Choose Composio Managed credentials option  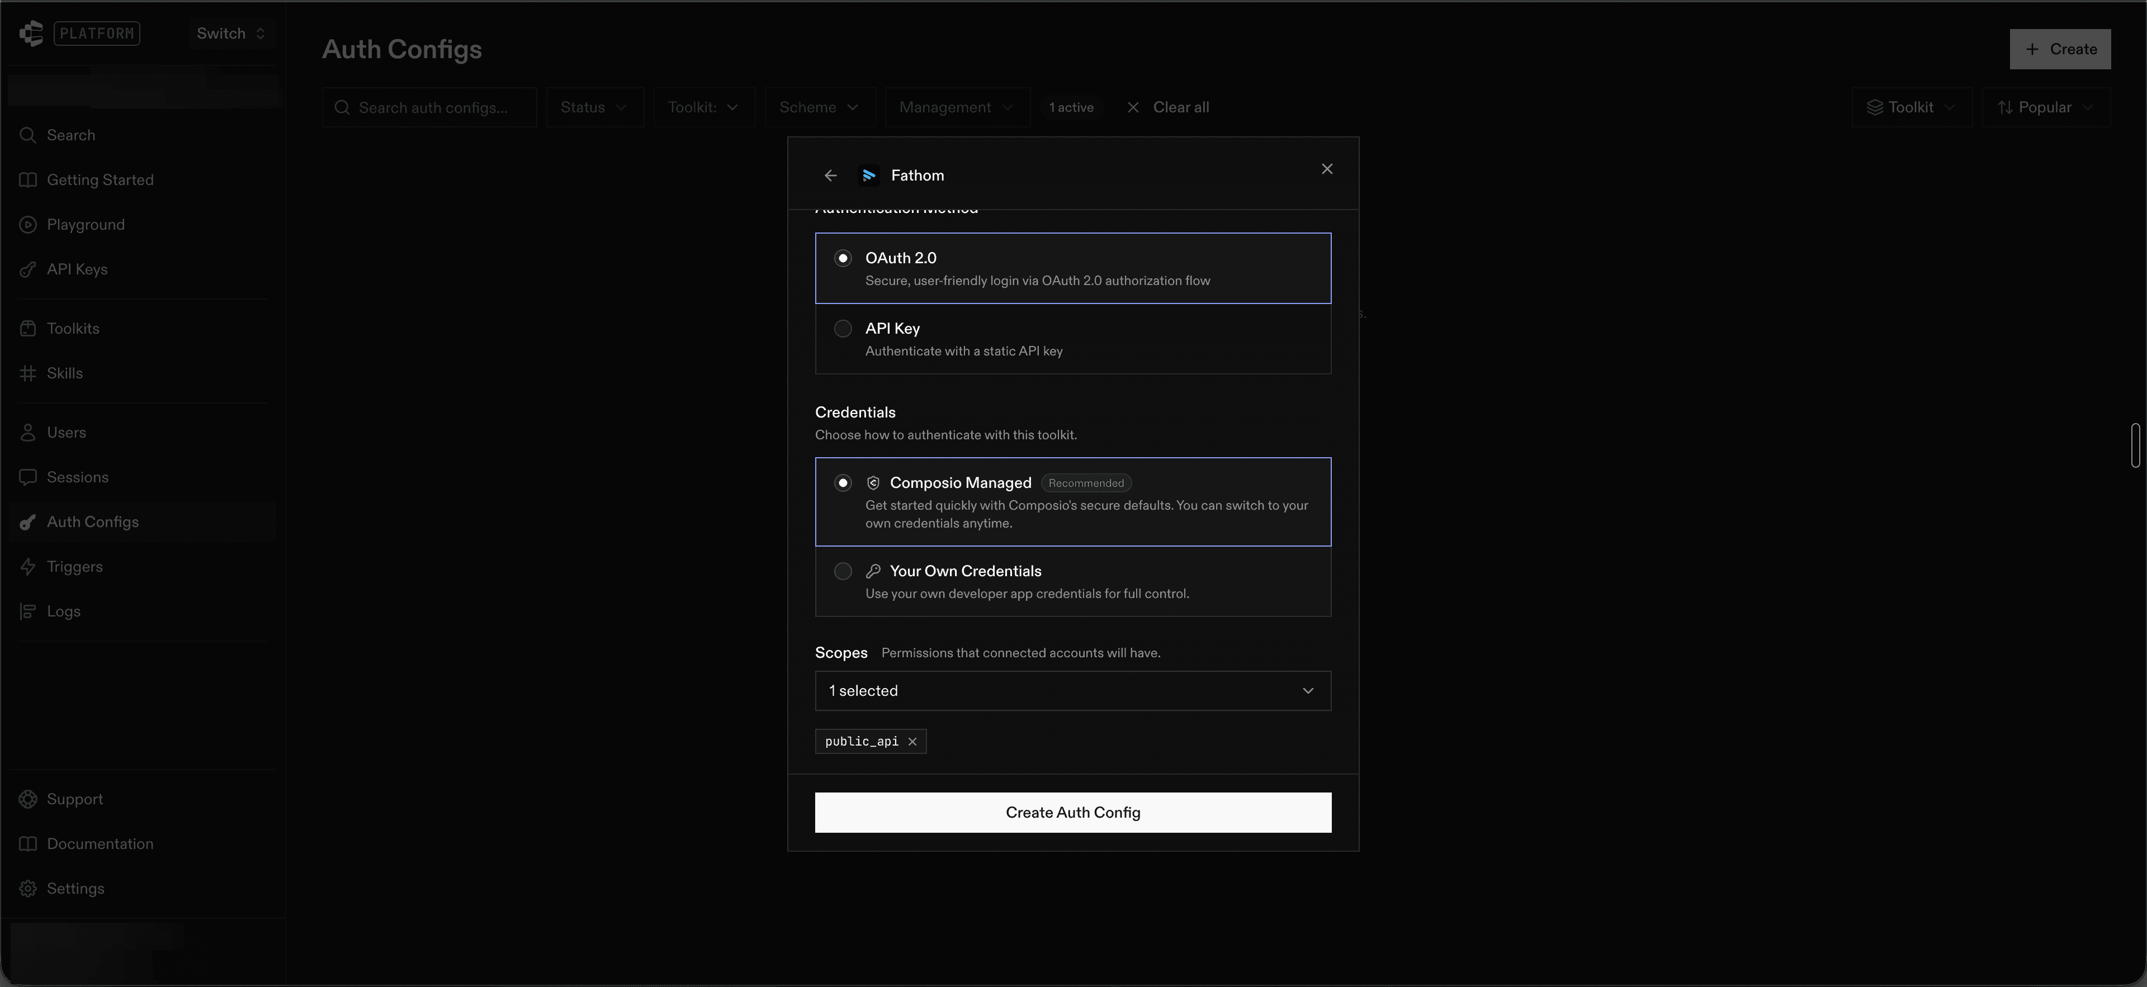coord(1073,502)
